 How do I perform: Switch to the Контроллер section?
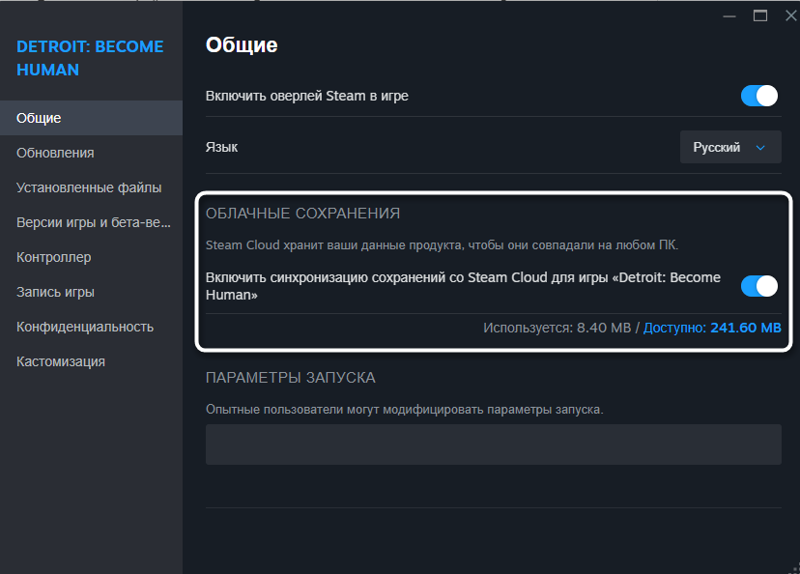point(92,257)
